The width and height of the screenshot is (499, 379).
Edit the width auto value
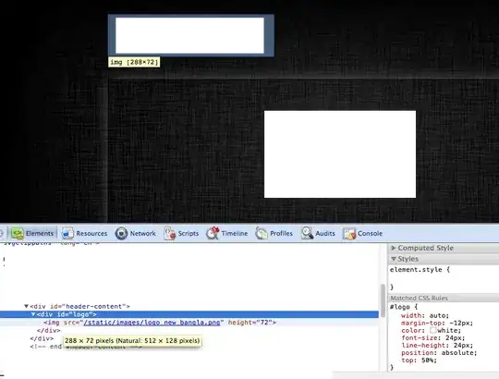coord(438,315)
